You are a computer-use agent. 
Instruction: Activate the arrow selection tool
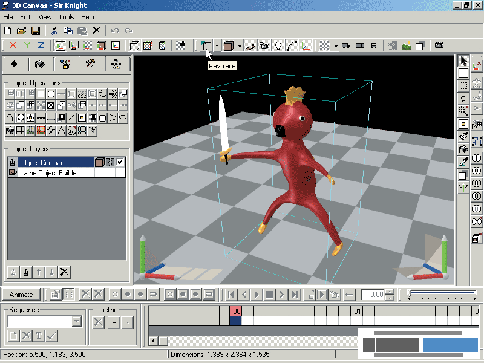point(463,60)
